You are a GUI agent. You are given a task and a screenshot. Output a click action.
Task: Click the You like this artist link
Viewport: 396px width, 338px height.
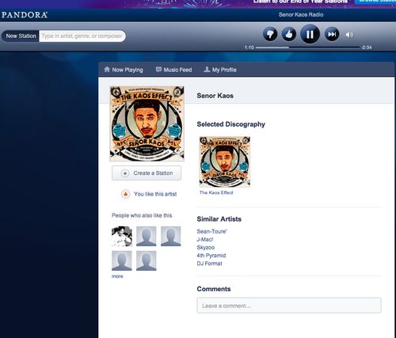click(x=155, y=194)
